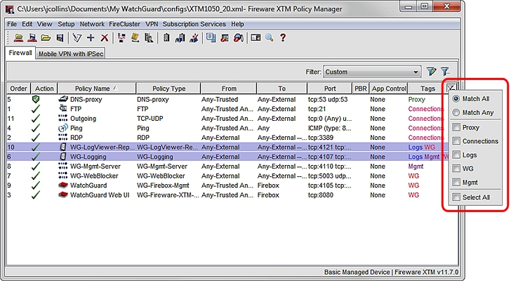Screen dimensions: 511x281
Task: Open the VPN menu
Action: [x=152, y=24]
